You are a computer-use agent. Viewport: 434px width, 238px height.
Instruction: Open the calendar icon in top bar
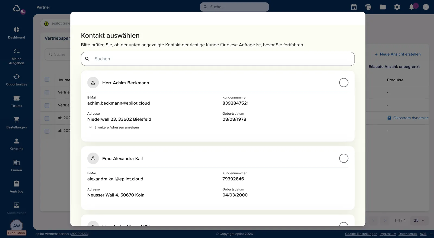pos(354,7)
